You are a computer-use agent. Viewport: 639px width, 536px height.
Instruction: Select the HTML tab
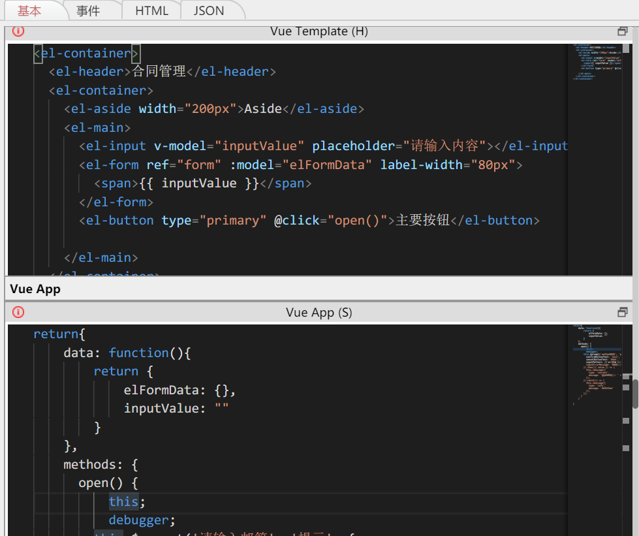[151, 10]
